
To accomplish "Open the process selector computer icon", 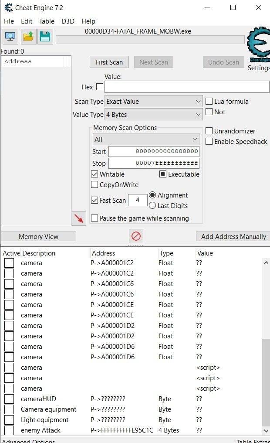I will coord(10,37).
